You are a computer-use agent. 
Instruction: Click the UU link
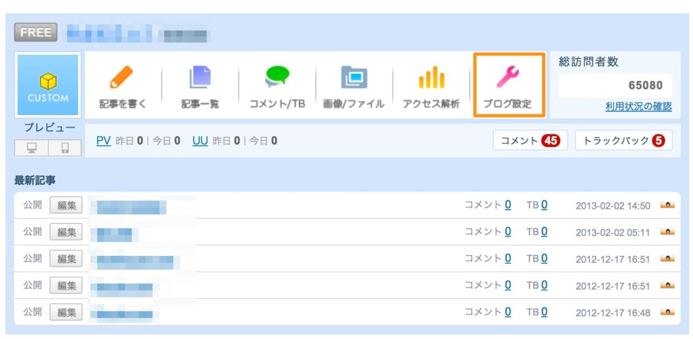200,141
